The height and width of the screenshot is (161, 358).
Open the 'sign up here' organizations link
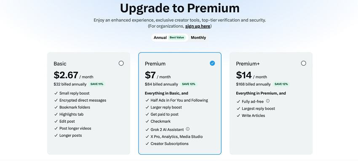(x=198, y=26)
